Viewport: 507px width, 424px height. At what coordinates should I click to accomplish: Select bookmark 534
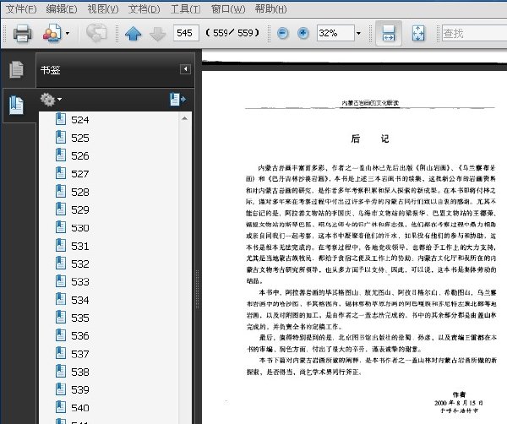(80, 300)
